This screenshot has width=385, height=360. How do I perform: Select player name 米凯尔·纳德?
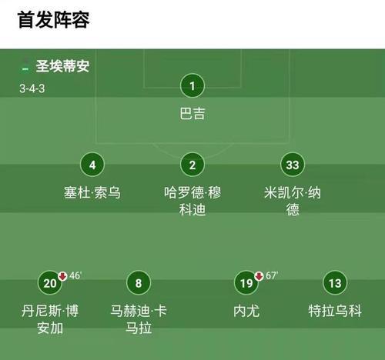pos(293,201)
